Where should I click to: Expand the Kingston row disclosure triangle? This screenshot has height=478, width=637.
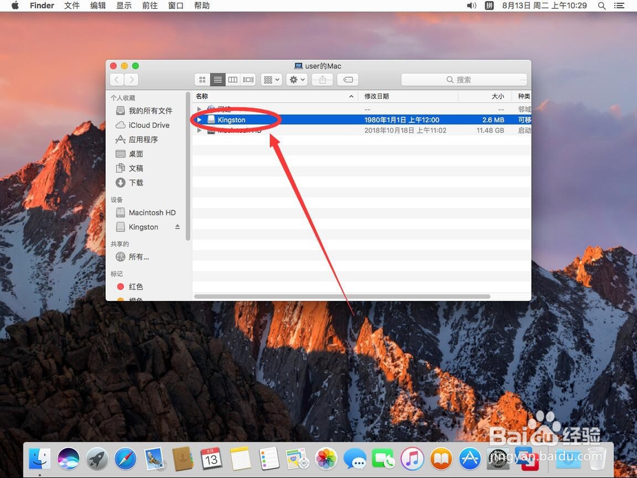pyautogui.click(x=199, y=120)
